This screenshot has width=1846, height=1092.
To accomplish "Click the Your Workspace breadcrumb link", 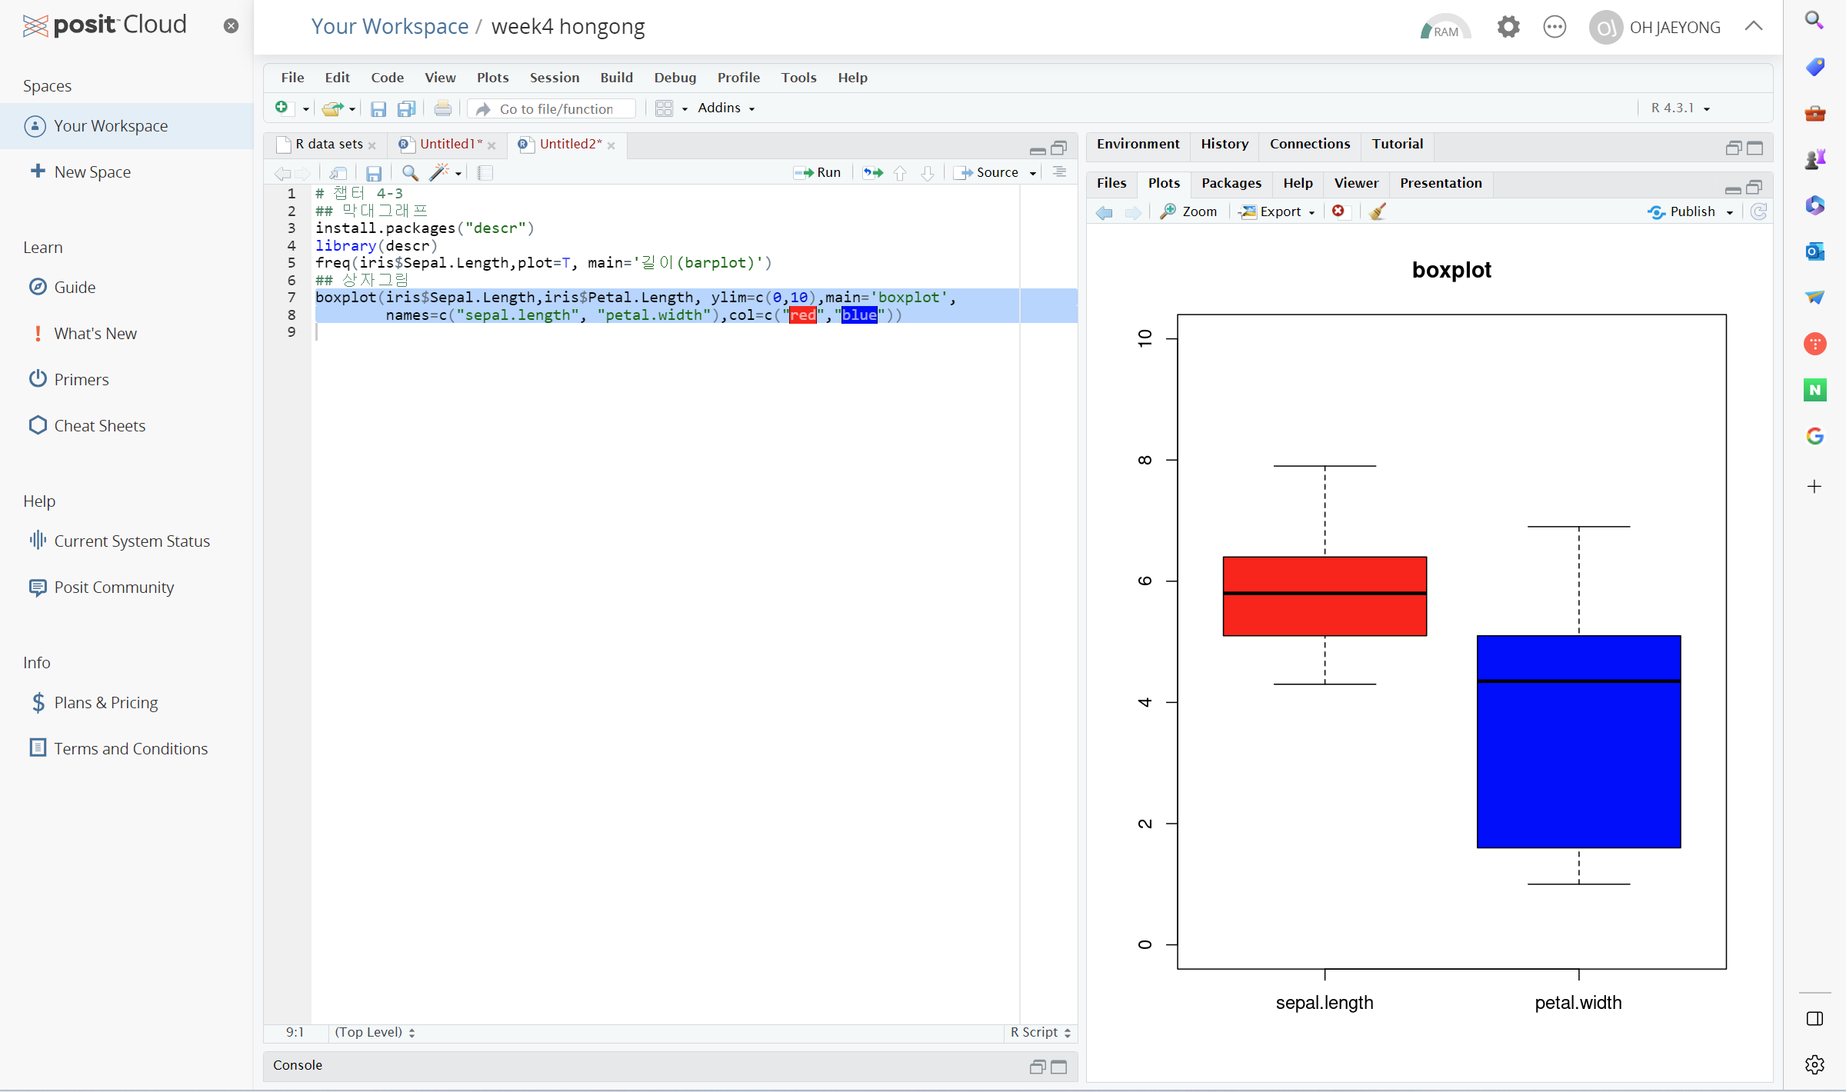I will pos(389,26).
